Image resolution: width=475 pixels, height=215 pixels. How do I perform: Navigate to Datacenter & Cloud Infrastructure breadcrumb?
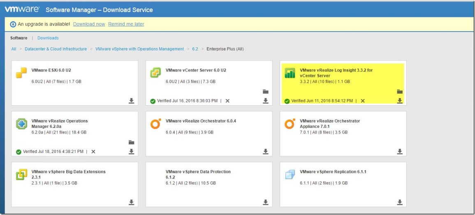[x=56, y=49]
